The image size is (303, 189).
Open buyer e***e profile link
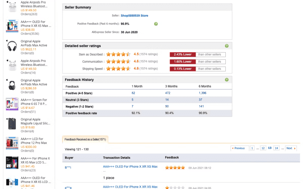pyautogui.click(x=68, y=187)
